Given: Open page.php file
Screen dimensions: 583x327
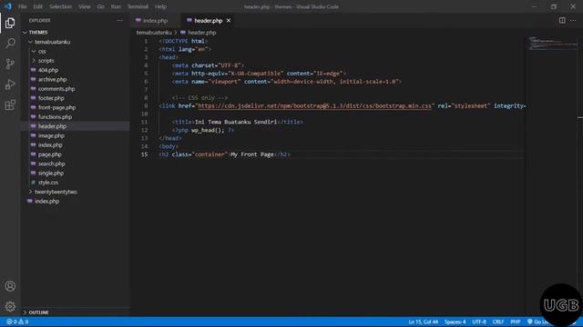Looking at the screenshot, I should 49,154.
